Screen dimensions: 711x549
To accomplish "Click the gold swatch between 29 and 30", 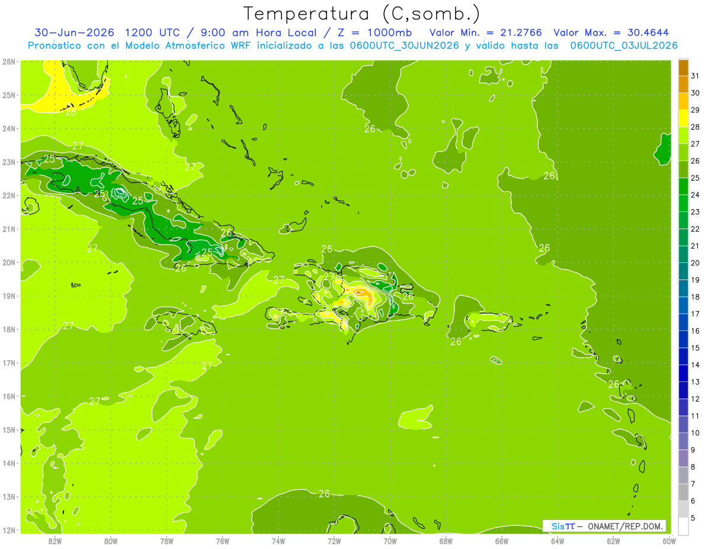I will point(683,101).
